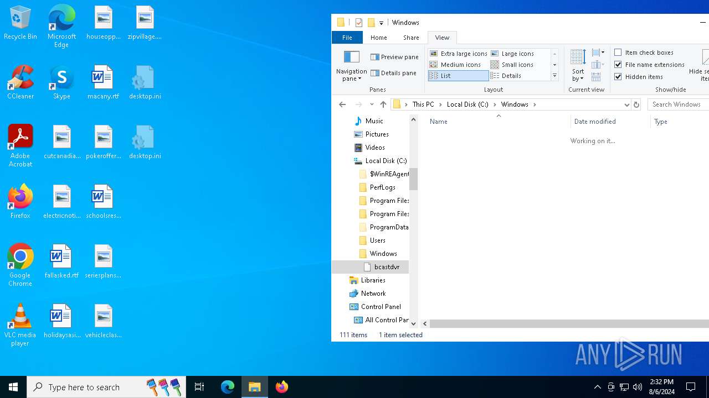Open the Windows Start menu
The width and height of the screenshot is (709, 398).
13,387
